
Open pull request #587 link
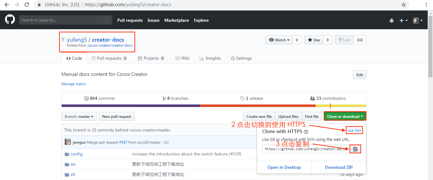123,142
